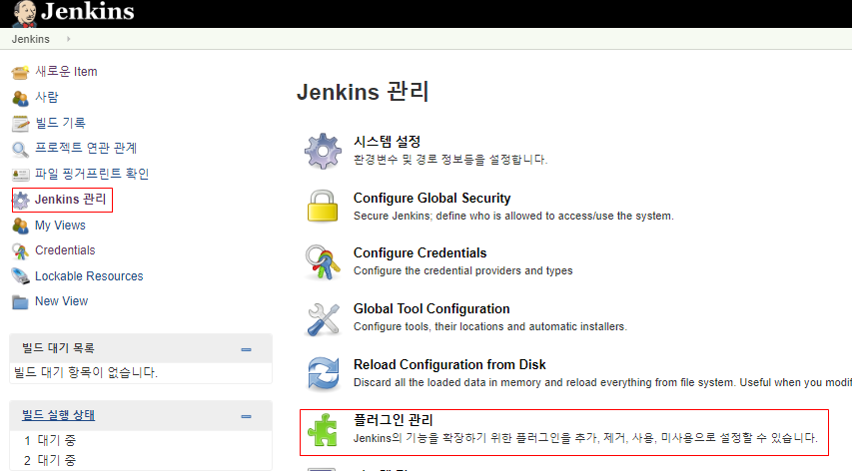
Task: Open the 플러그인 관리 entry
Action: point(394,420)
